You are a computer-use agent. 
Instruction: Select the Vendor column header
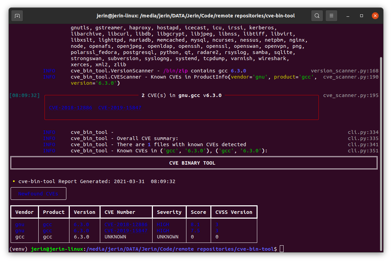(x=24, y=212)
